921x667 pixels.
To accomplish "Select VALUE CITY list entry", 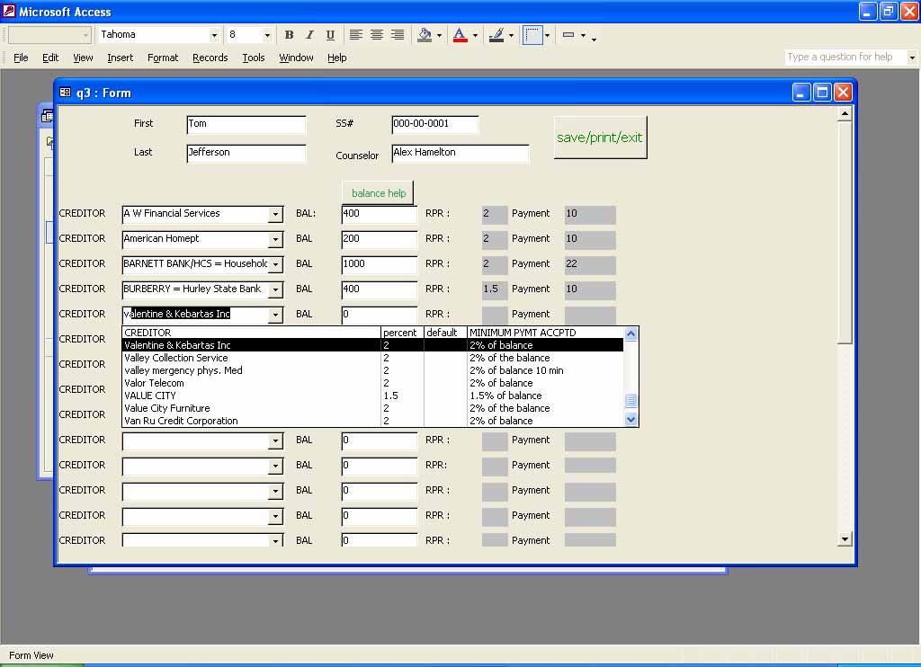I will tap(372, 396).
